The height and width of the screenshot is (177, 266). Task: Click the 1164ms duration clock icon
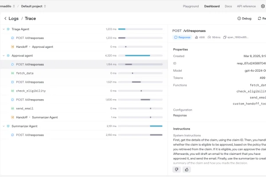coord(209,37)
